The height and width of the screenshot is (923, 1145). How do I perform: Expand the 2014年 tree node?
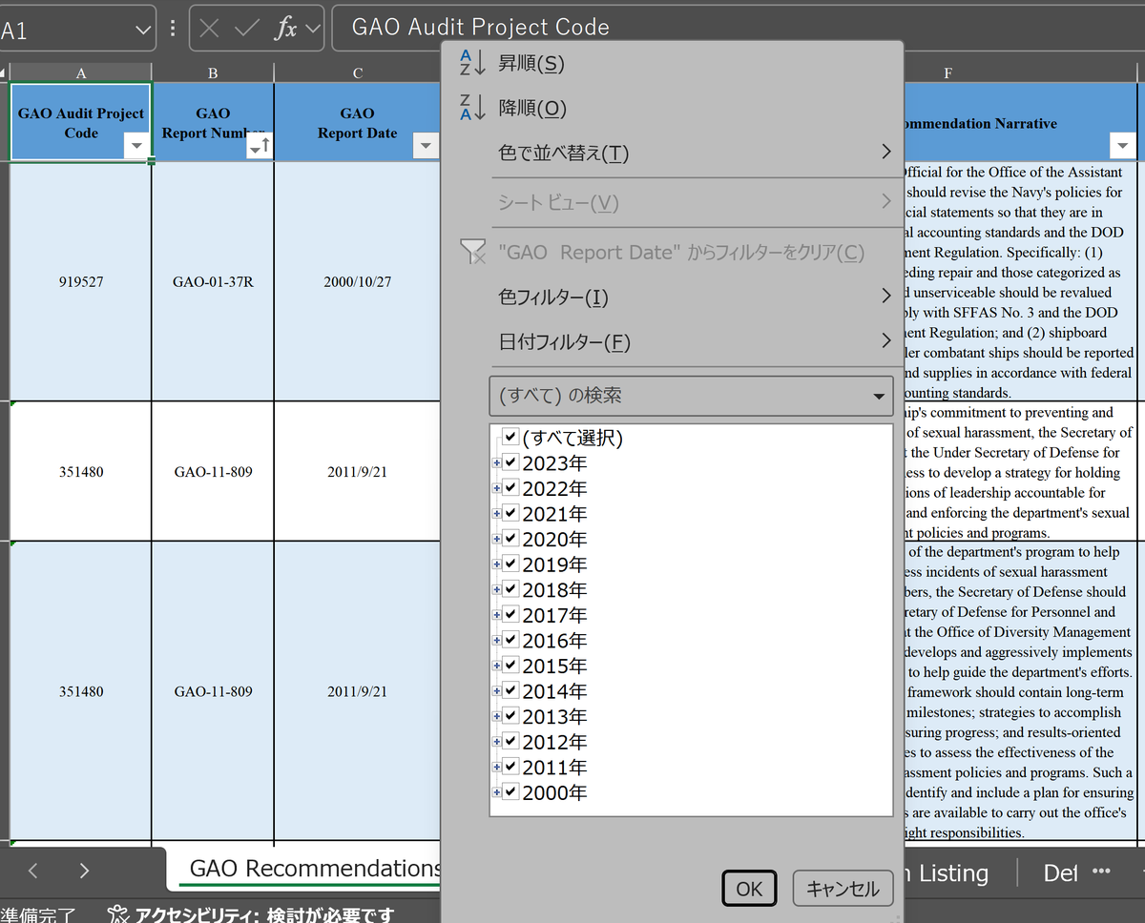[496, 690]
